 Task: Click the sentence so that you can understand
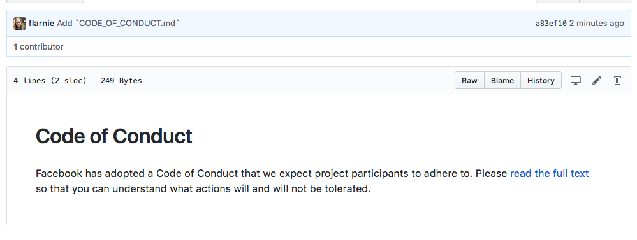click(x=203, y=189)
